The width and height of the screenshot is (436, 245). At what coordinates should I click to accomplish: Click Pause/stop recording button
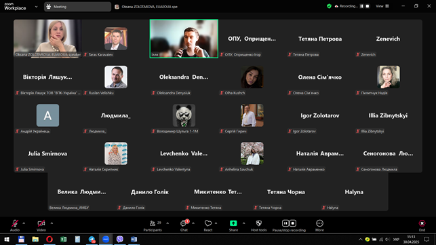[x=289, y=225]
